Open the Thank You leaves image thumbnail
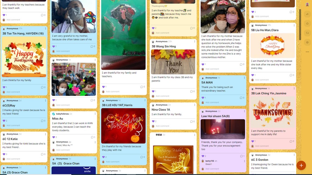 click(x=173, y=62)
